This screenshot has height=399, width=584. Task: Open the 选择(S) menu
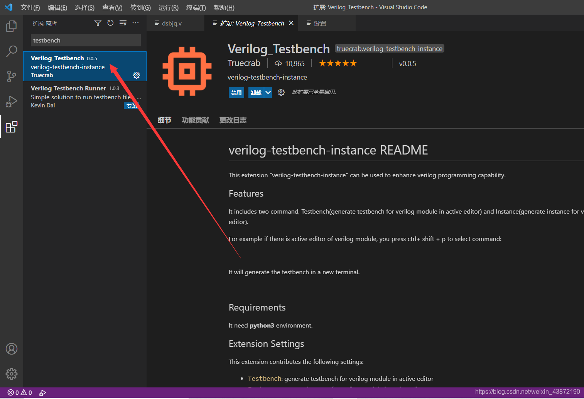(x=84, y=7)
